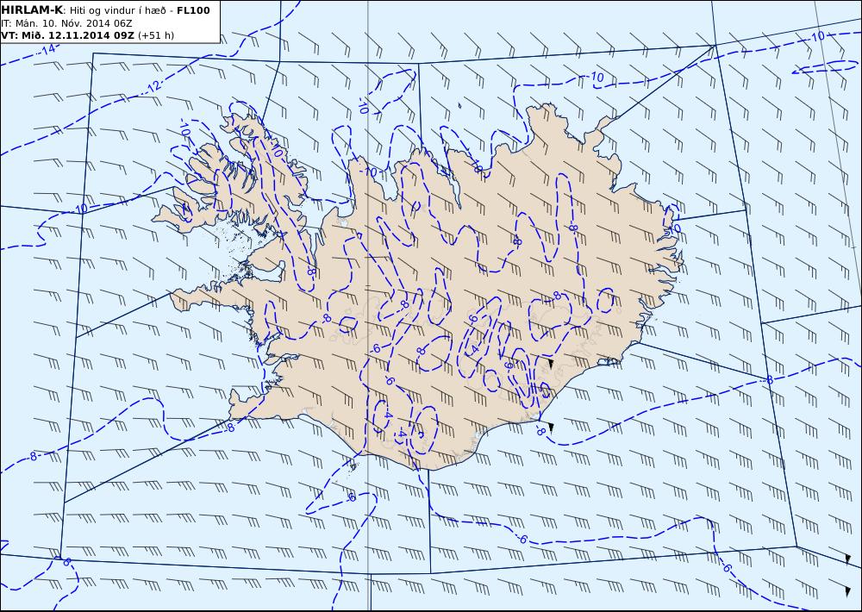Click the -14 isotherm contour label

(47, 50)
